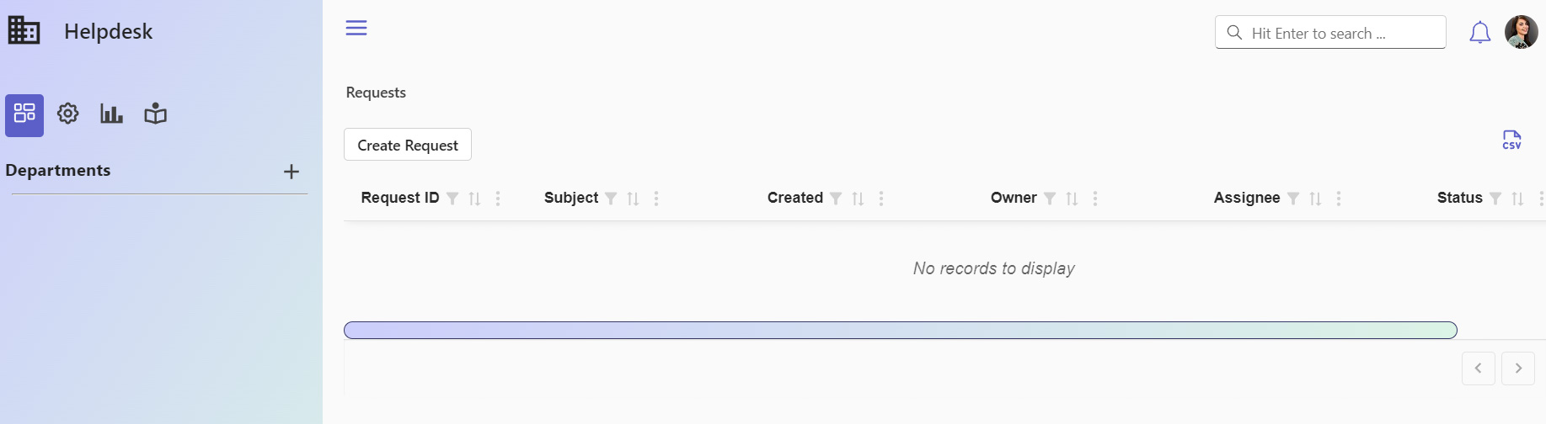Add a new department with plus icon
Image resolution: width=1546 pixels, height=424 pixels.
(x=292, y=172)
